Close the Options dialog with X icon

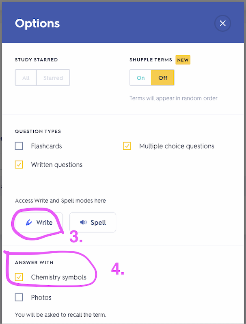coord(222,23)
